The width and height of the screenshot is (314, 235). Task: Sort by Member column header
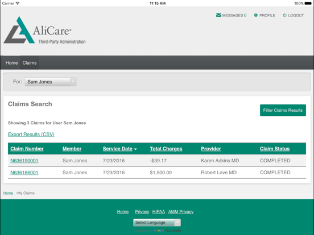72,149
